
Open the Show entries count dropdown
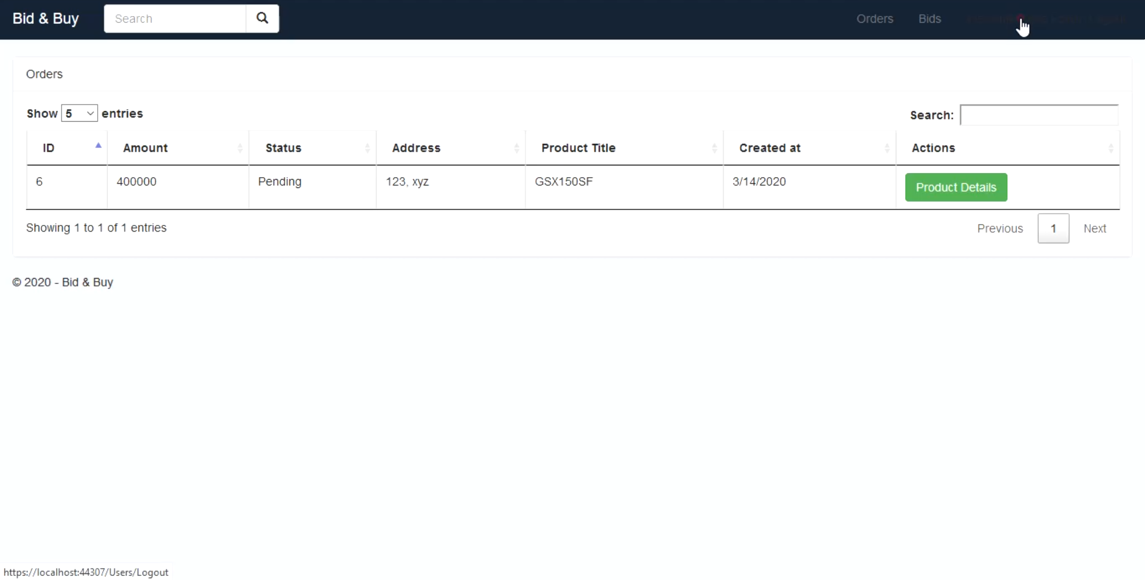tap(79, 113)
